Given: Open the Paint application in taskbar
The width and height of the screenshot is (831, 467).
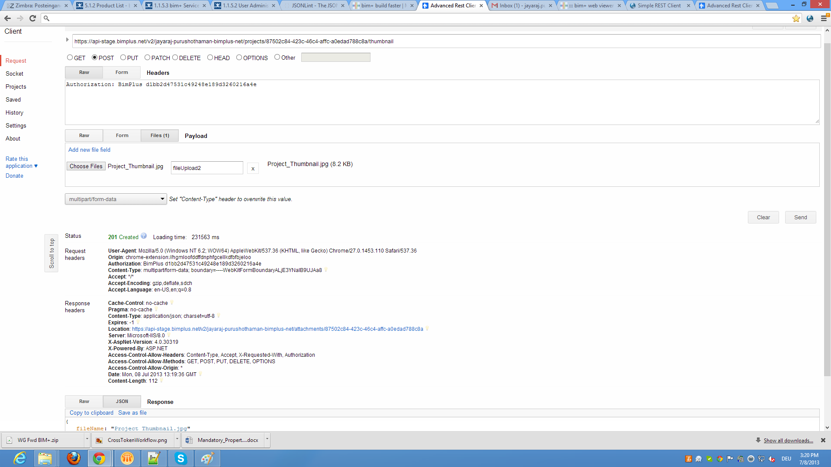Looking at the screenshot, I should click(x=207, y=458).
